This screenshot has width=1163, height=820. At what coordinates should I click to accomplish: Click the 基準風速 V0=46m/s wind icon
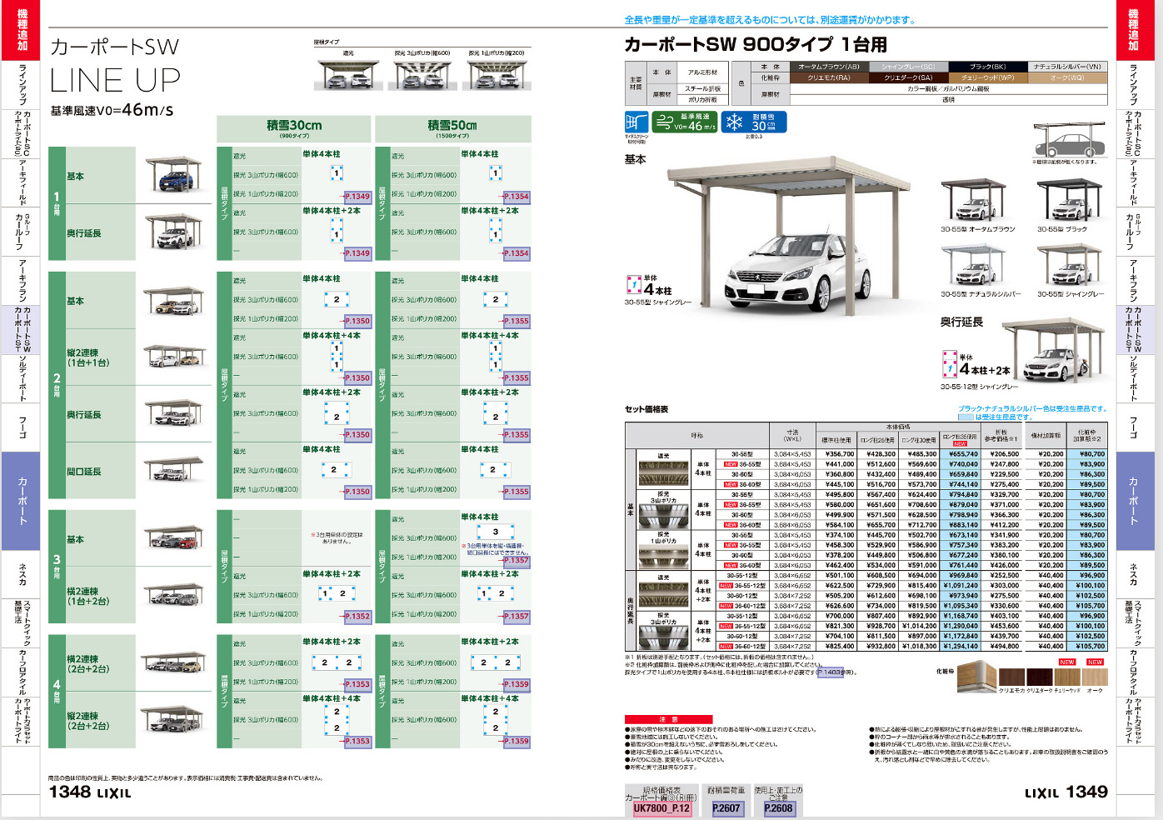[683, 122]
